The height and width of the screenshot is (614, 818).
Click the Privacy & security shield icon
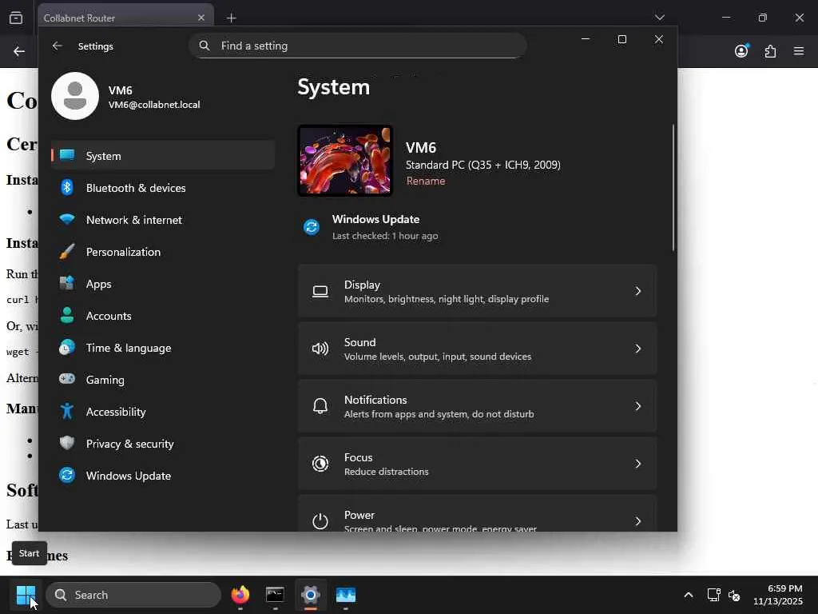pyautogui.click(x=67, y=443)
